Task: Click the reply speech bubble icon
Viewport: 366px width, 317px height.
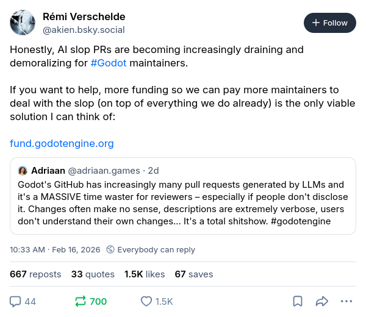Action: tap(16, 301)
